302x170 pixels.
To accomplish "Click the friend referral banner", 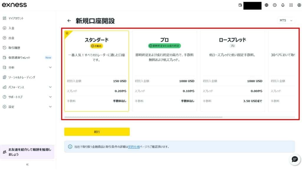I will tap(27, 152).
